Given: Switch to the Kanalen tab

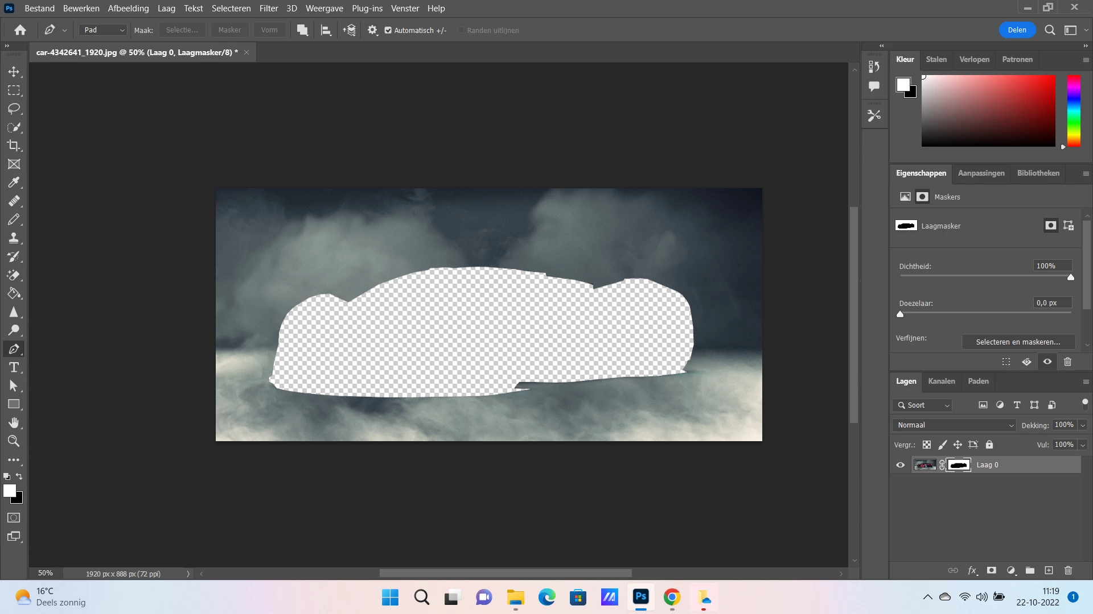Looking at the screenshot, I should click(x=941, y=381).
